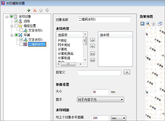Check the 指定位置 checkbox
Viewport: 165px width, 121px height.
click(x=16, y=26)
